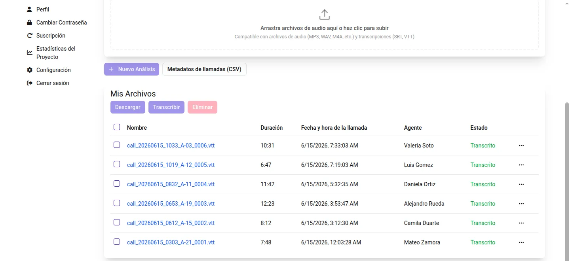Click the Transcribir button
The height and width of the screenshot is (261, 570).
pyautogui.click(x=166, y=107)
